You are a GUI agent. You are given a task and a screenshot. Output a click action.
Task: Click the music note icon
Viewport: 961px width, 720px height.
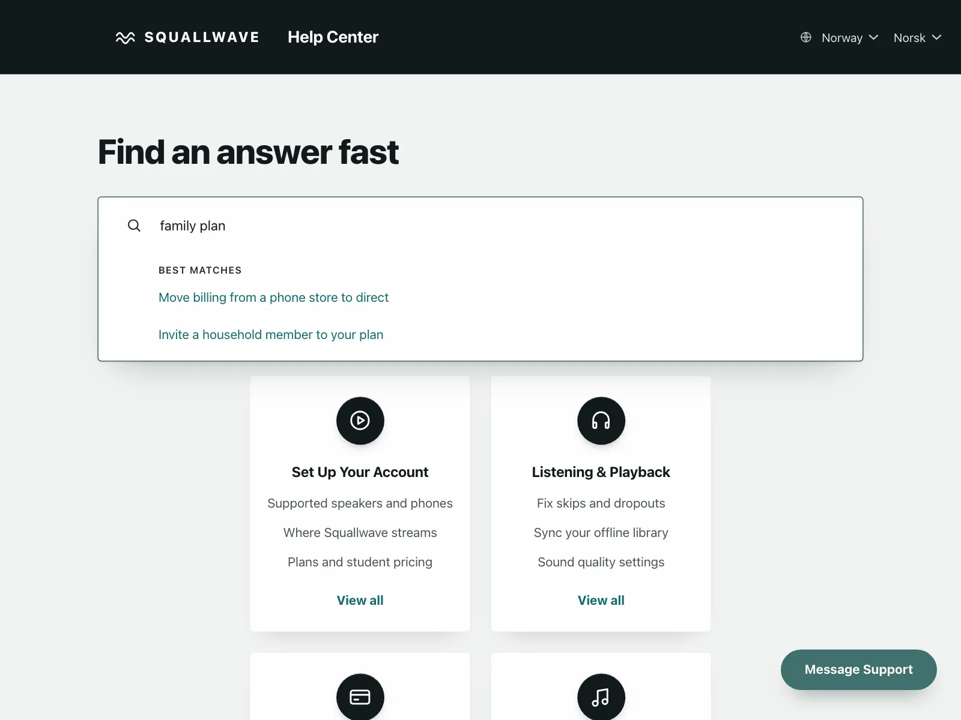[601, 697]
